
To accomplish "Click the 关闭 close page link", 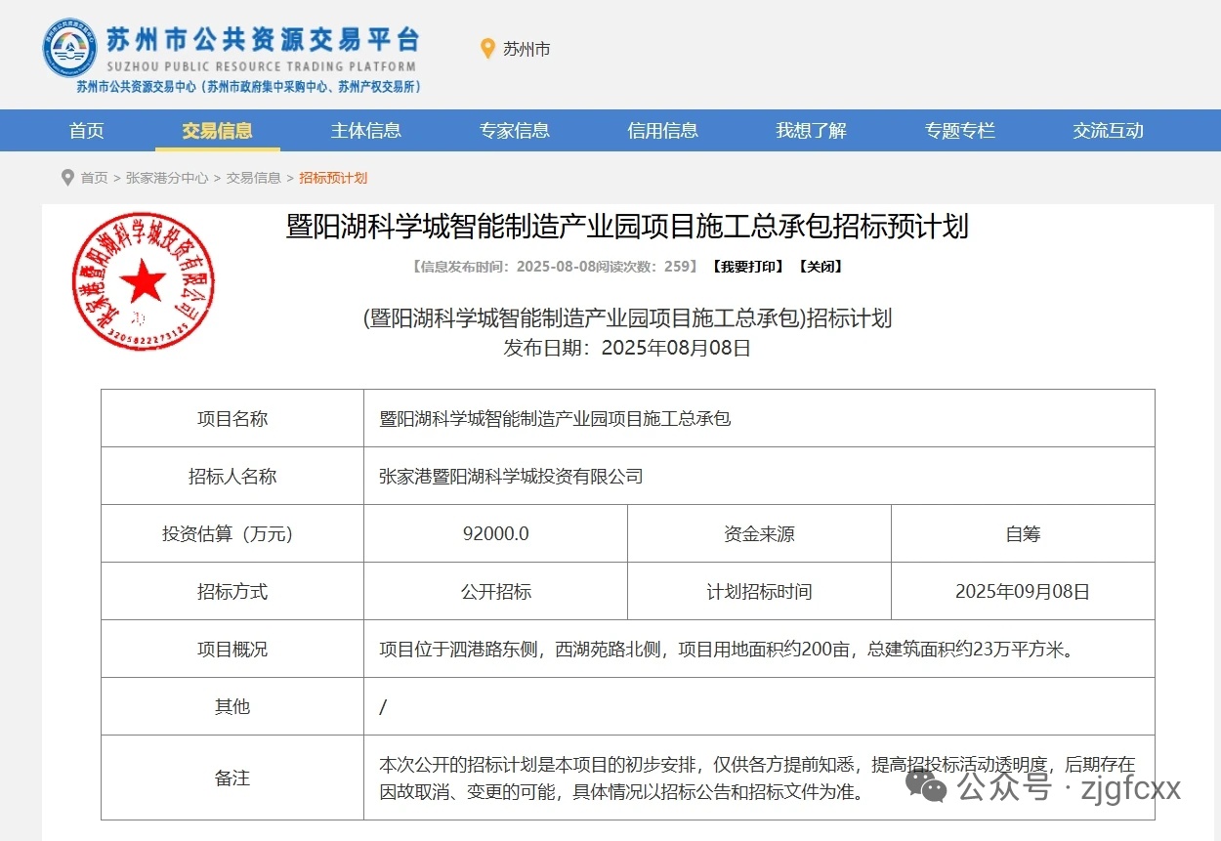I will [820, 267].
